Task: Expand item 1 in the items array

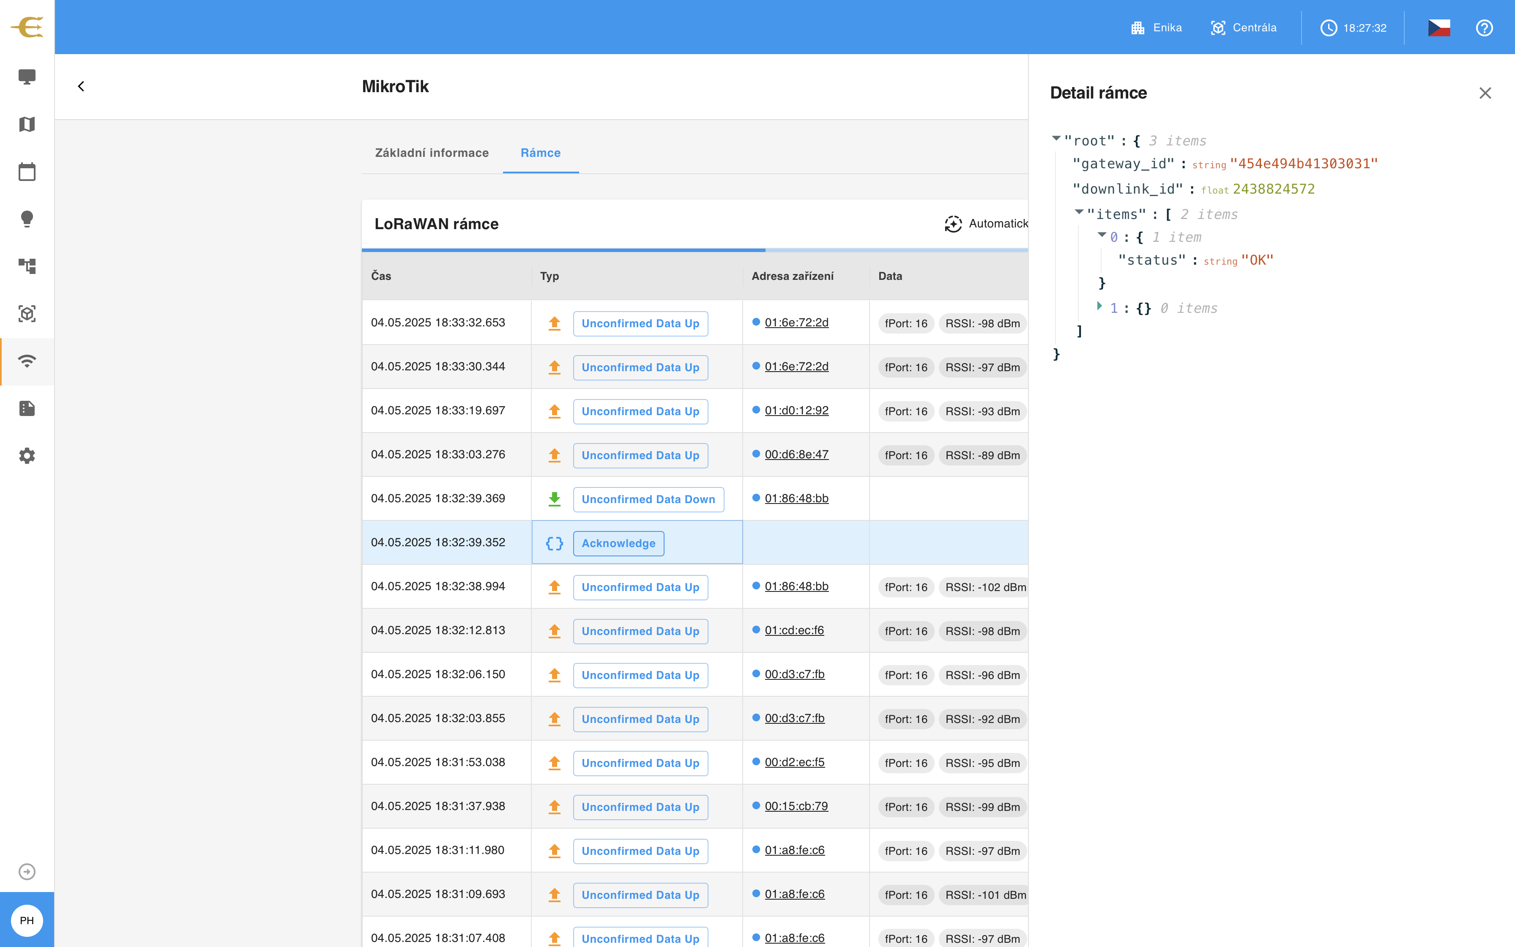Action: click(1099, 306)
